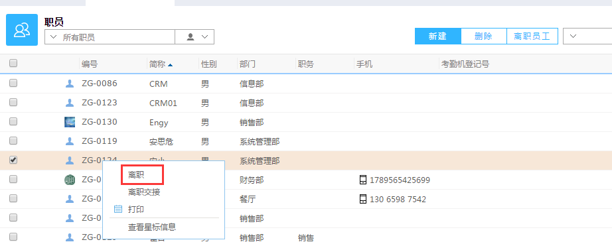
Task: Check the box for row ZG-0123
Action: click(13, 102)
